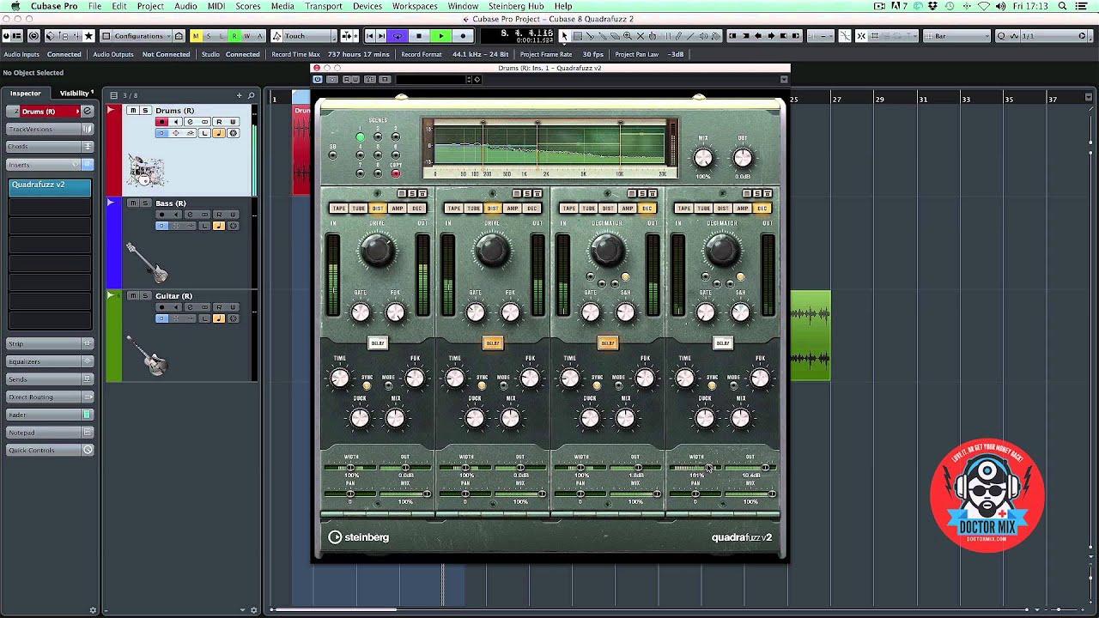Switch to the Inspector tab
Image resolution: width=1099 pixels, height=618 pixels.
pyautogui.click(x=26, y=93)
